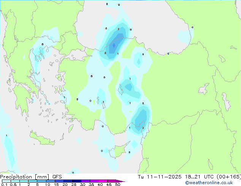241x186 pixels.
Task: Click the '35' legend scale value
Action: pyautogui.click(x=91, y=184)
